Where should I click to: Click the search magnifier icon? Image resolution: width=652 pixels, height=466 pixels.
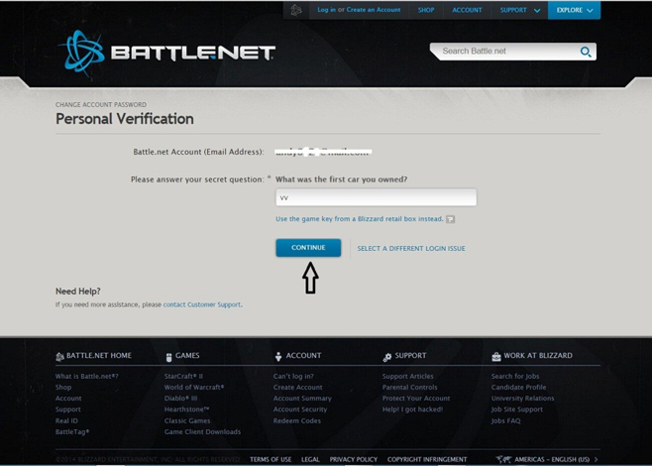[586, 52]
